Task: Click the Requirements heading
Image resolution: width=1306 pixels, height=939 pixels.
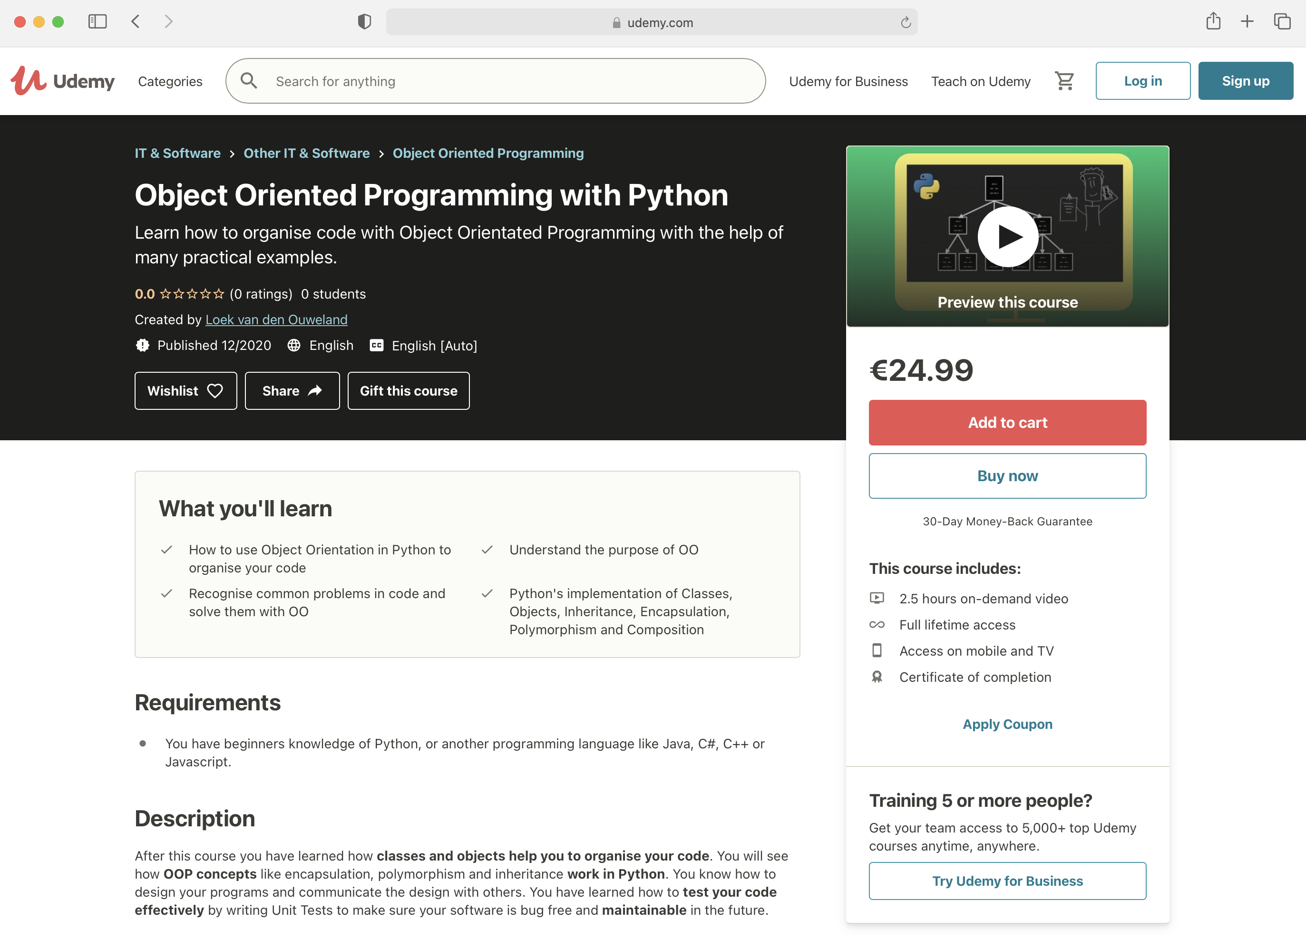Action: coord(207,703)
